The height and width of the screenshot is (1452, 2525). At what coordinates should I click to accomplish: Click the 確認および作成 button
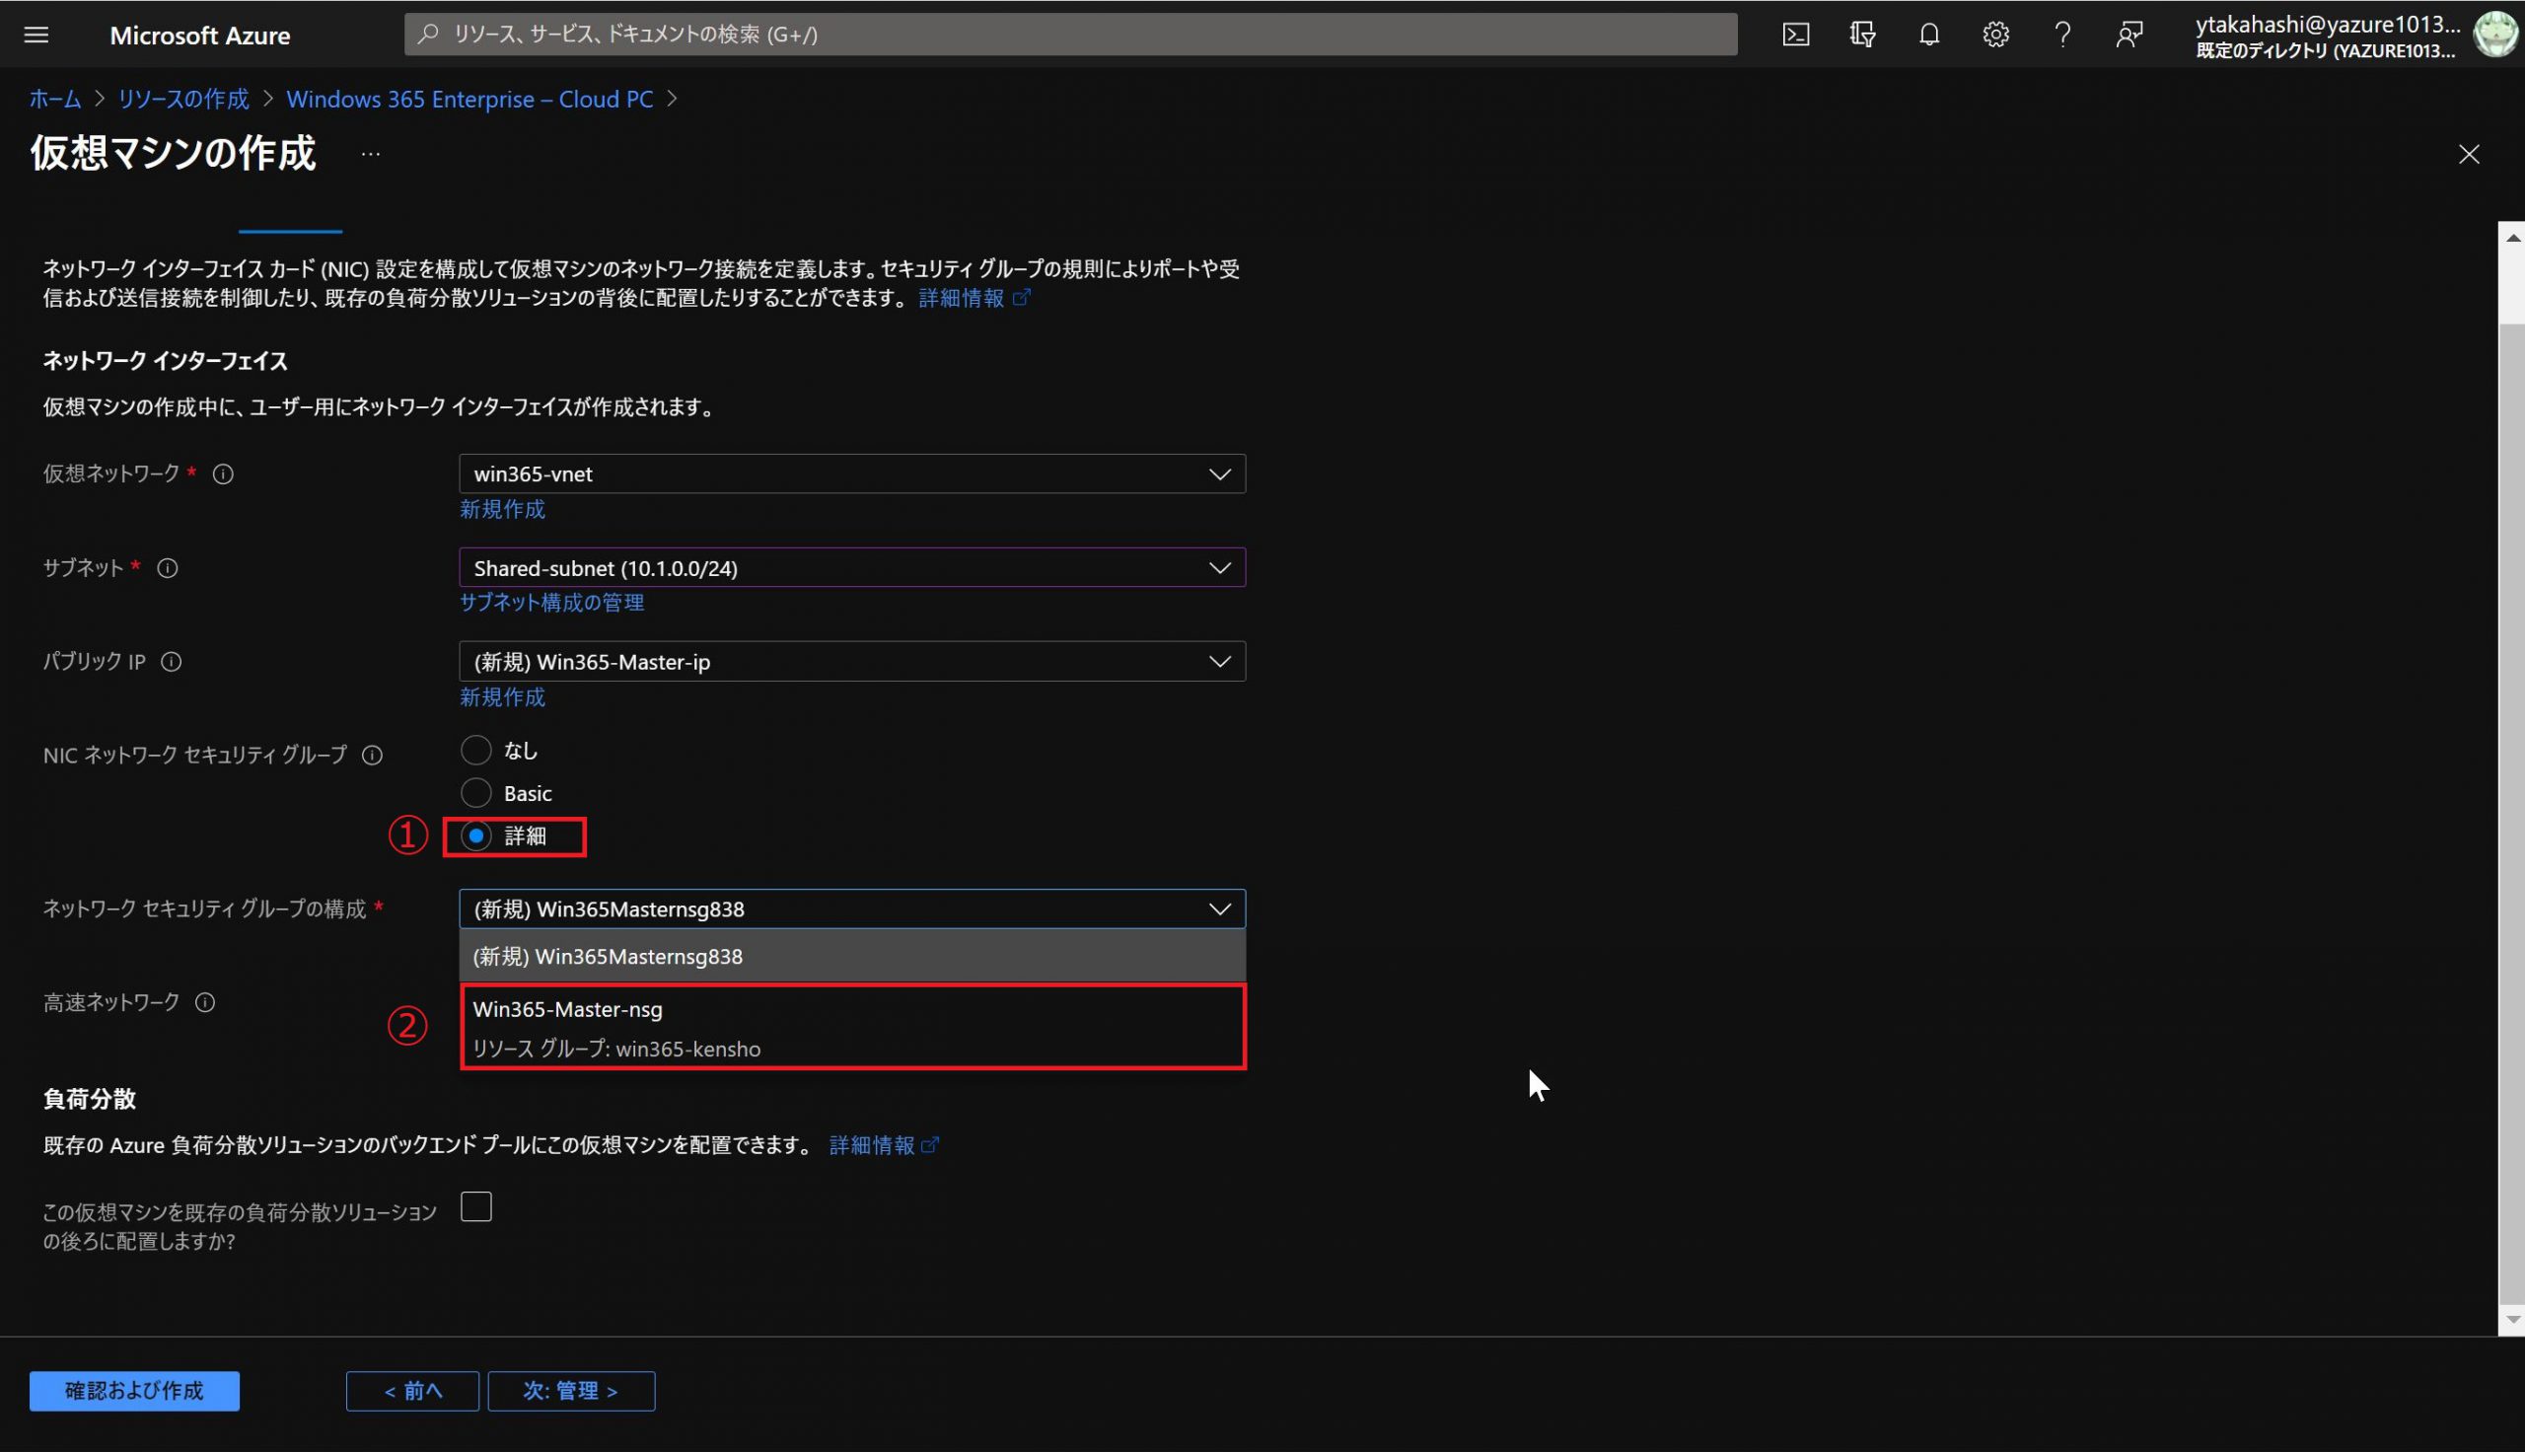pyautogui.click(x=134, y=1390)
